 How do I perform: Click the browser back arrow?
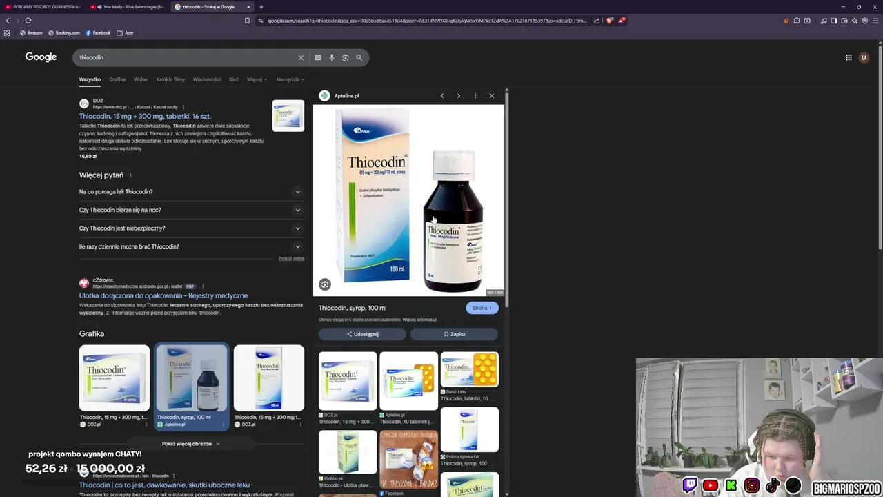pos(8,21)
